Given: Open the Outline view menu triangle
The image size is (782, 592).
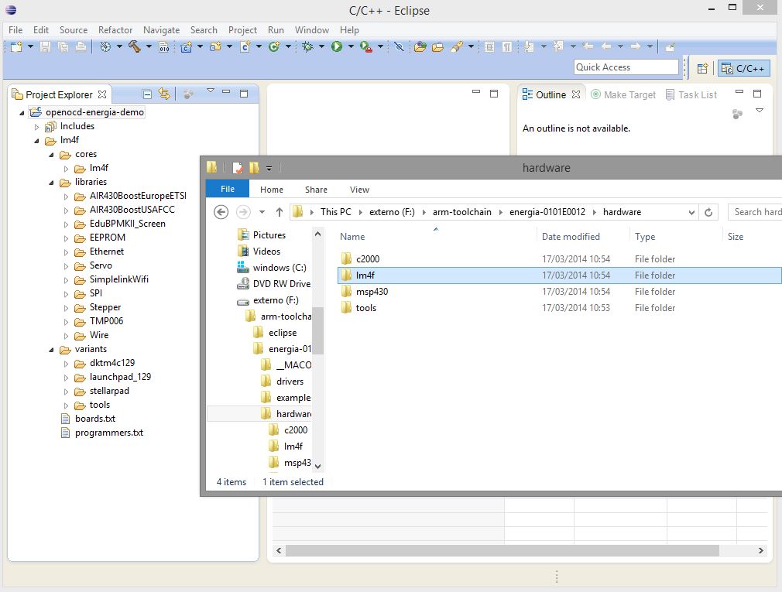Looking at the screenshot, I should pyautogui.click(x=760, y=110).
